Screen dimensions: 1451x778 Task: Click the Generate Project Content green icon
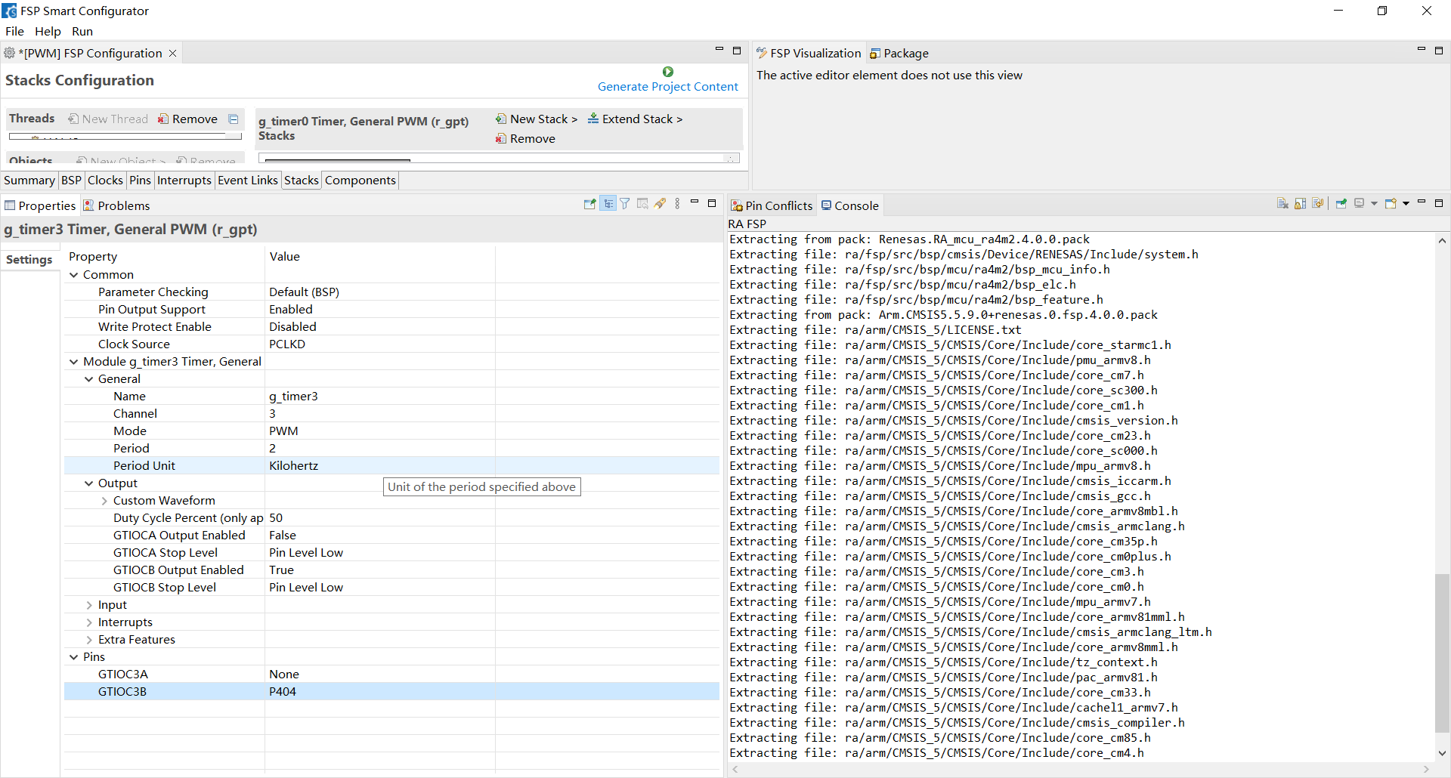click(x=668, y=72)
